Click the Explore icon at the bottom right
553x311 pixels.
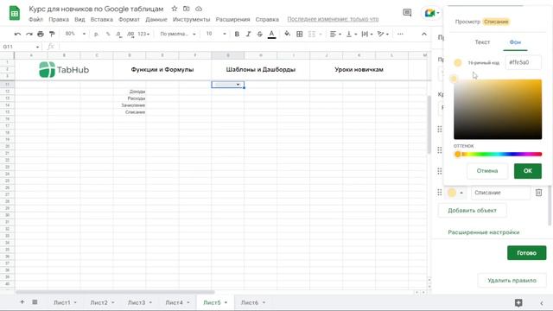pos(518,302)
